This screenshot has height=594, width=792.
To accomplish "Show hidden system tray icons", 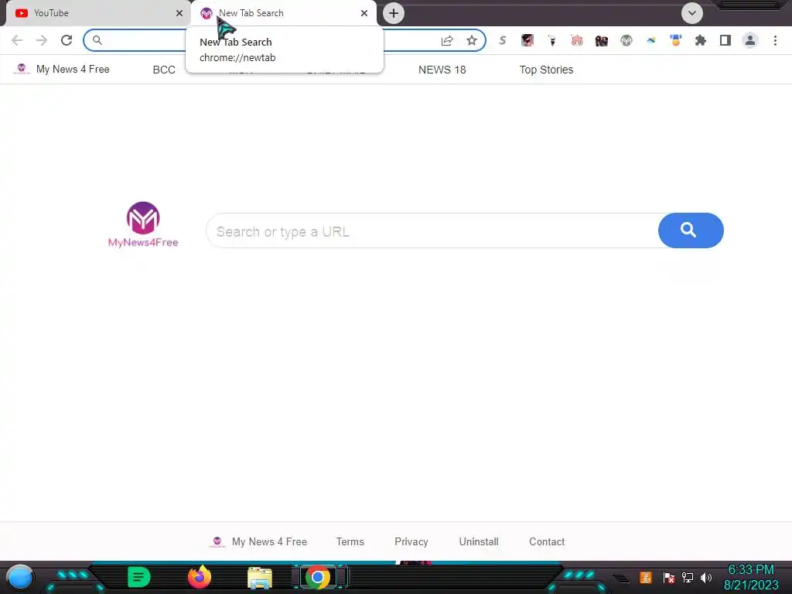I will point(621,578).
